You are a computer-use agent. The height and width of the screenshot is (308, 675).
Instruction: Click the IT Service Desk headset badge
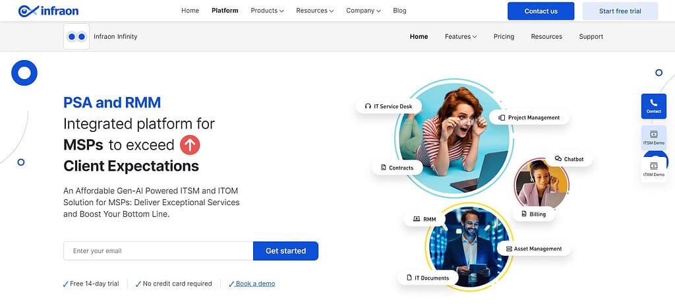(388, 106)
